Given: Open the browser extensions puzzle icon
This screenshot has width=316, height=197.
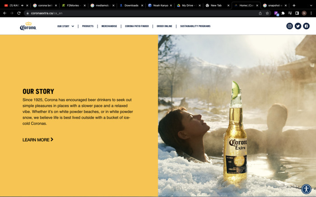Looking at the screenshot, I should [283, 13].
